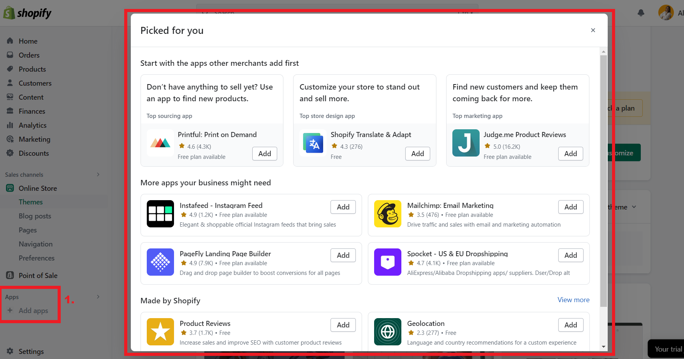
Task: Close the Picked for you dialog
Action: click(593, 30)
